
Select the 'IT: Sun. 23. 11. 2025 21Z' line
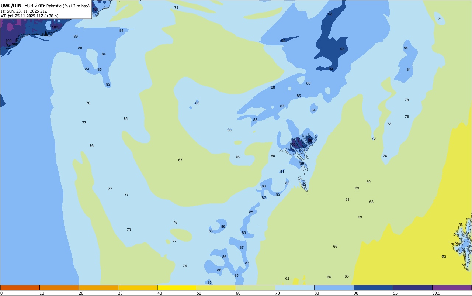click(x=24, y=11)
